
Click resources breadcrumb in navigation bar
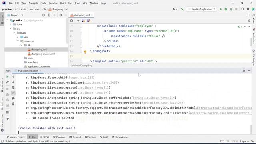[34, 9]
